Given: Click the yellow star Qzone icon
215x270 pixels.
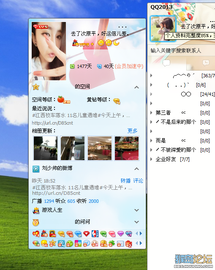Looking at the screenshot, I should click(x=36, y=87).
